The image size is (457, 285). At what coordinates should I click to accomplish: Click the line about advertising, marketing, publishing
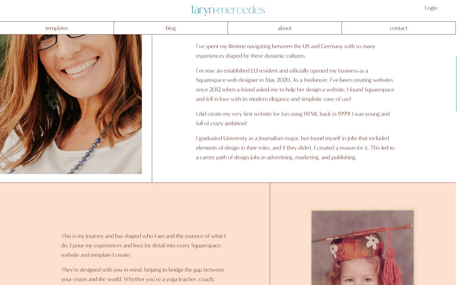coord(276,157)
